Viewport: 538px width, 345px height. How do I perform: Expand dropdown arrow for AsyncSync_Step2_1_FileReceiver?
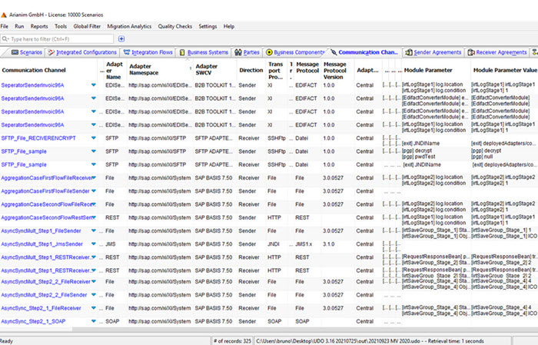(93, 308)
